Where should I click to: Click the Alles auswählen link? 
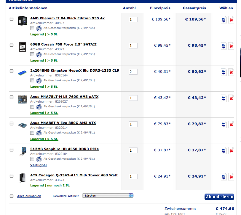tap(29, 196)
